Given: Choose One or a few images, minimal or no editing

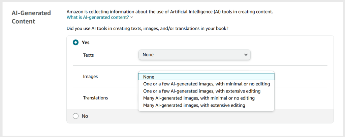Looking at the screenshot, I should (x=207, y=84).
